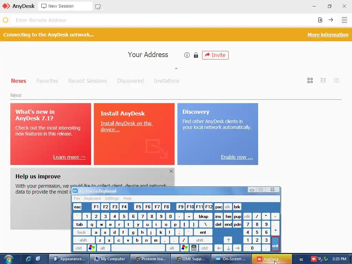The width and height of the screenshot is (352, 264).
Task: Go to the Discovered tab
Action: [x=130, y=81]
